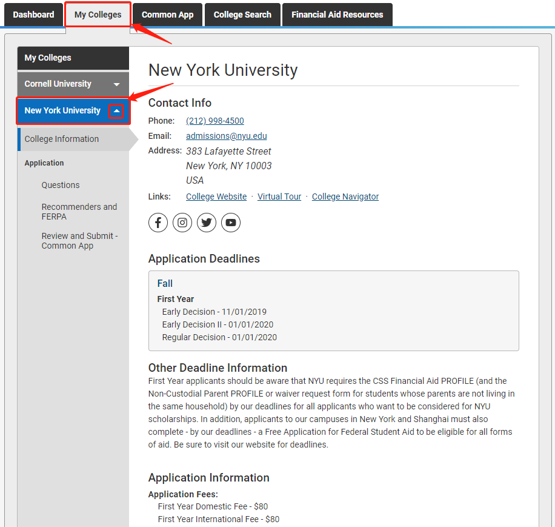The height and width of the screenshot is (527, 555).
Task: Launch the Virtual Tour link
Action: click(x=279, y=196)
